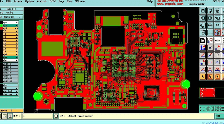Click the Home view house icon
Image resolution: width=224 pixels, height=124 pixels.
tap(217, 11)
